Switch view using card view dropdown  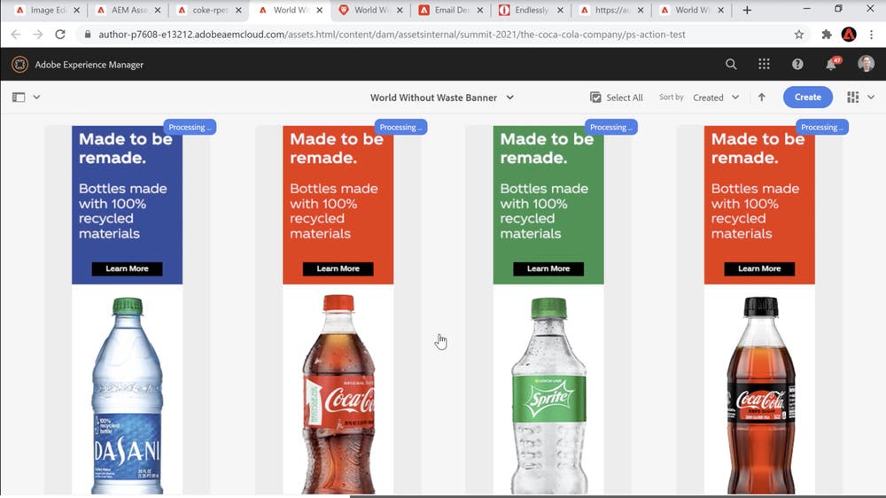click(860, 97)
